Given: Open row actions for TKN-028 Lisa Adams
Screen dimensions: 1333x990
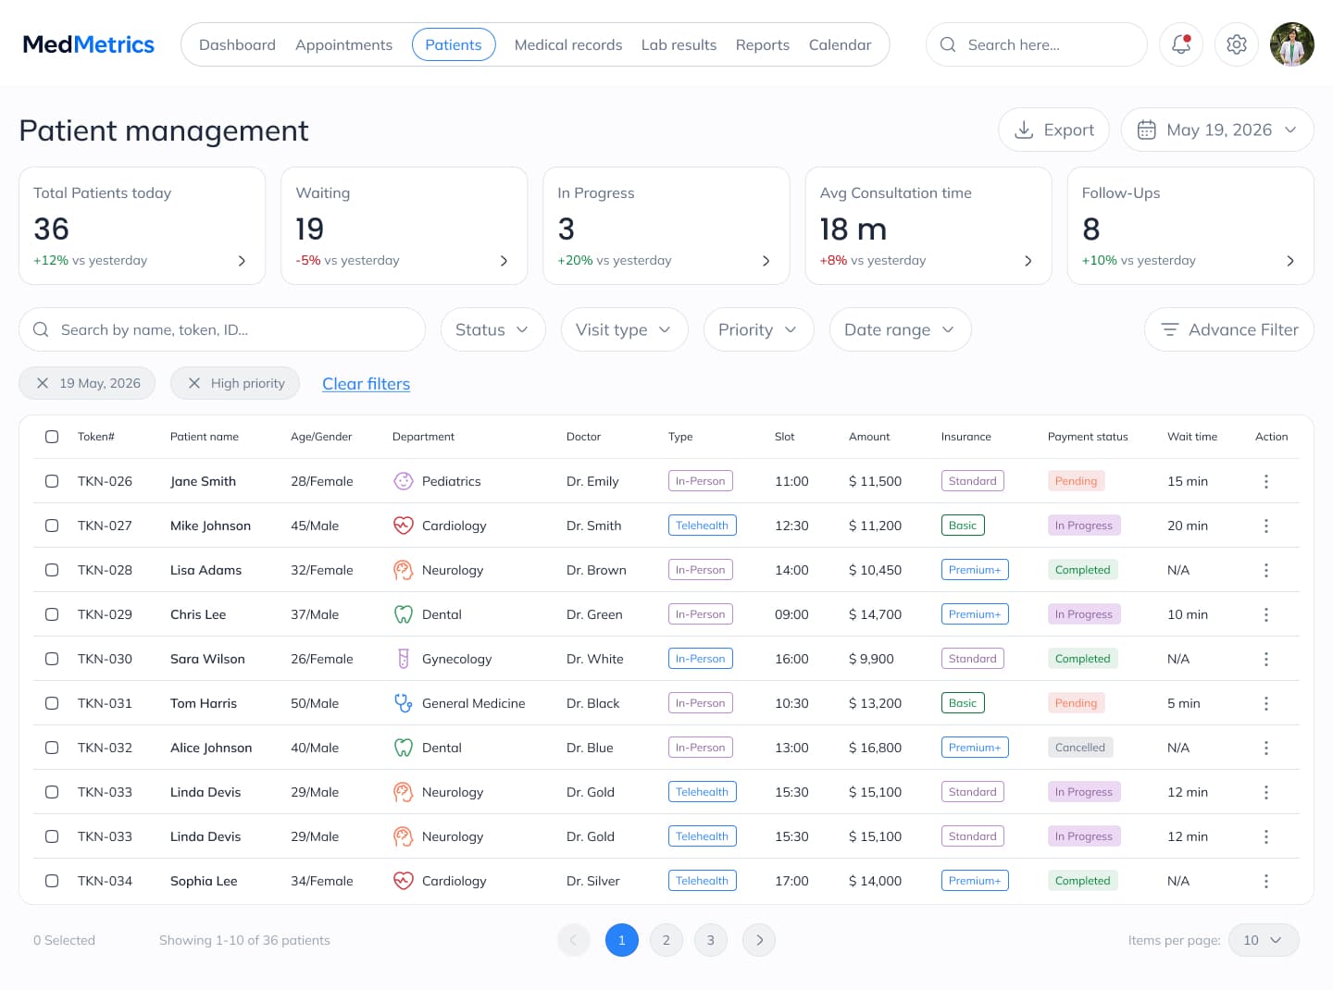Looking at the screenshot, I should (1266, 570).
